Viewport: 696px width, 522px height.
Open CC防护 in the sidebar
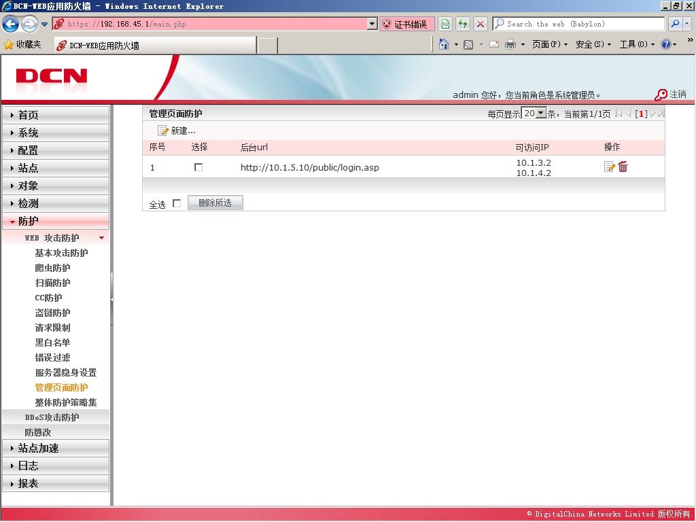[x=48, y=298]
